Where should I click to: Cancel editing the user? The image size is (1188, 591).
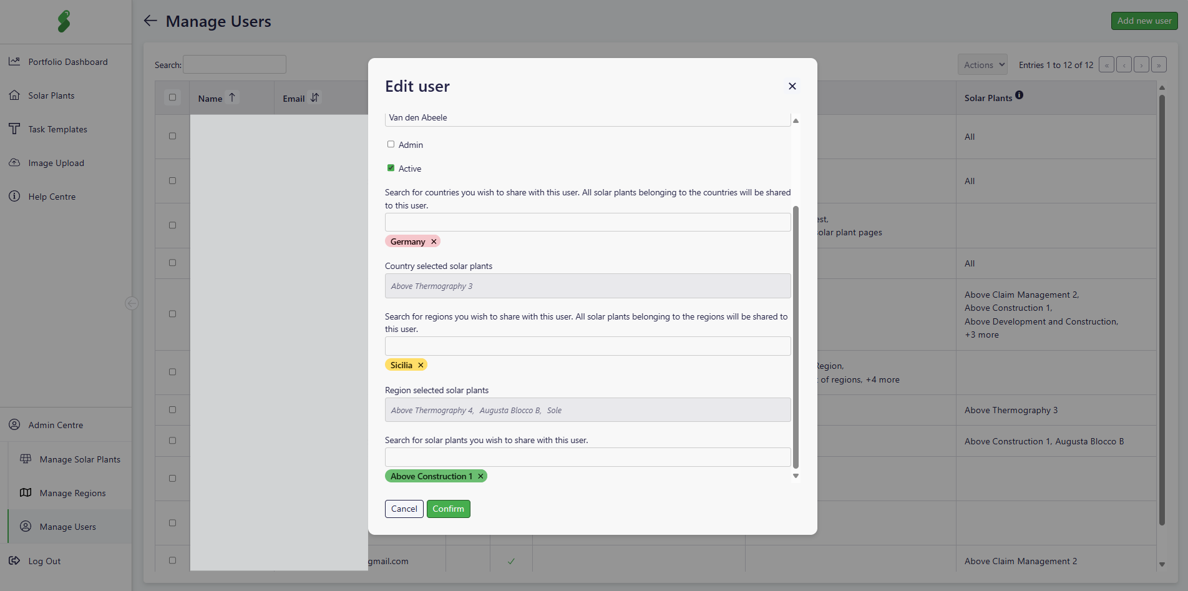(404, 509)
